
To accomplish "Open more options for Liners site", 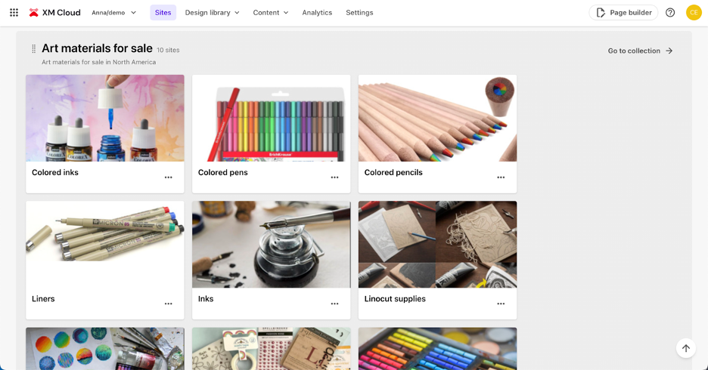I will coord(169,304).
